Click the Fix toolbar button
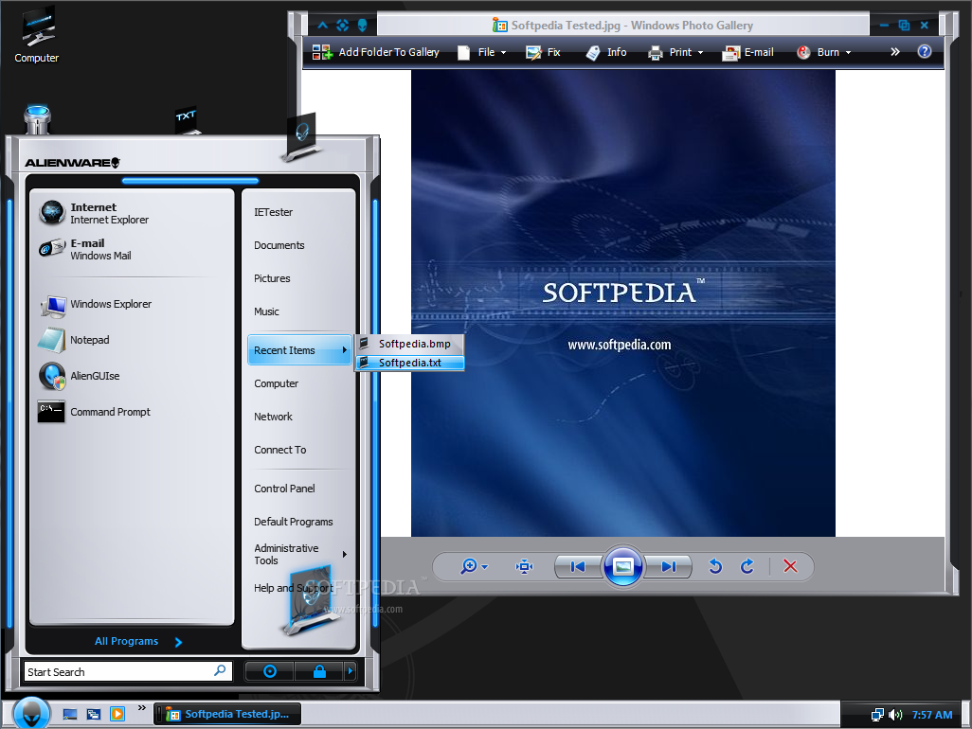Viewport: 972px width, 729px height. point(543,53)
